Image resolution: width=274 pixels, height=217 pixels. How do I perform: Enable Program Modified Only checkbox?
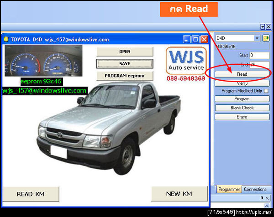(x=266, y=91)
